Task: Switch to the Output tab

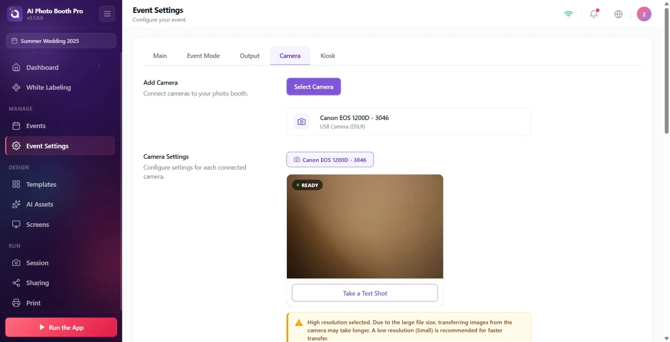Action: point(250,56)
